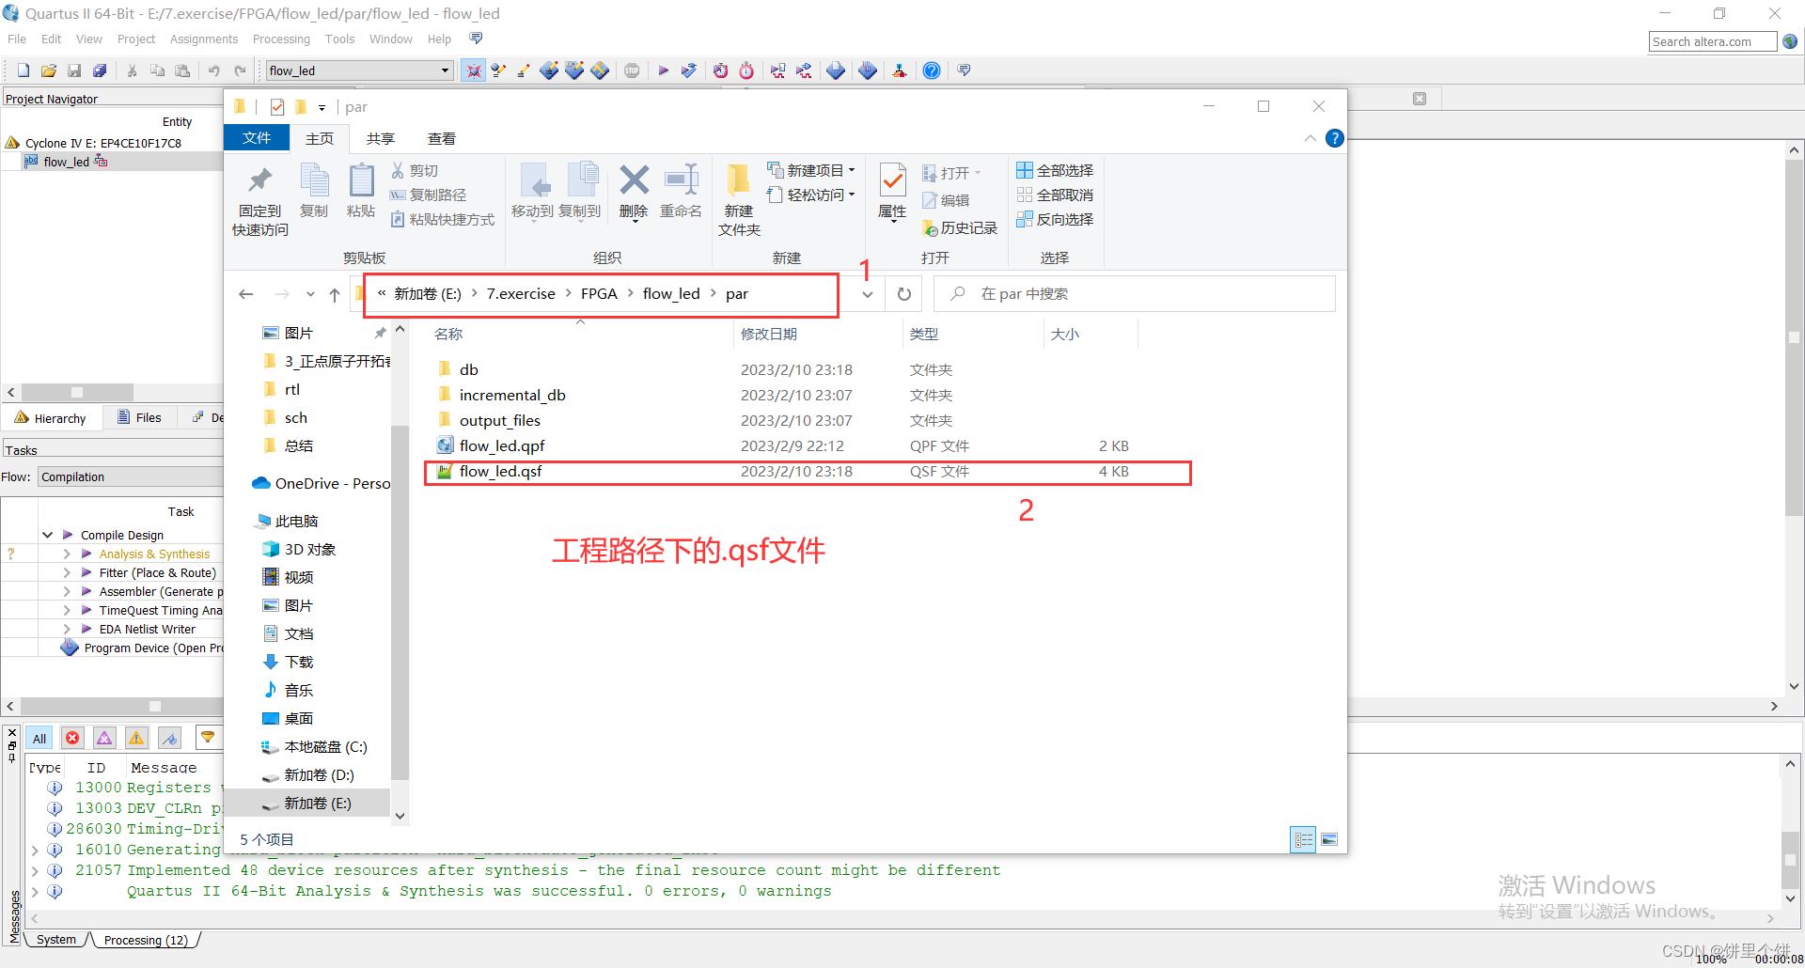This screenshot has width=1805, height=968.
Task: Open Easy access (轻松访问) dropdown
Action: 811,195
